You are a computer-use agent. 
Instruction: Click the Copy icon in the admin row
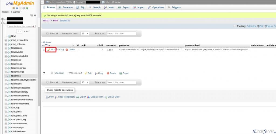pos(57,50)
